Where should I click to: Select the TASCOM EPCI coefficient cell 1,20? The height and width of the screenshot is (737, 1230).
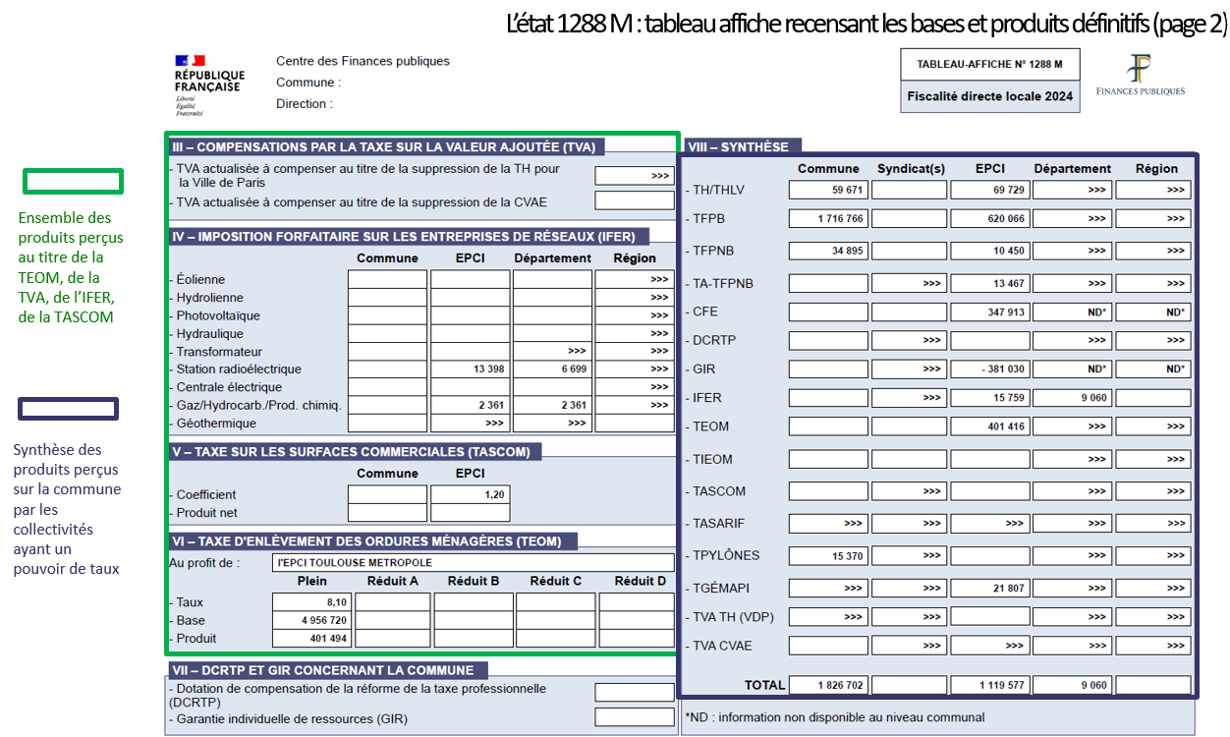point(470,495)
